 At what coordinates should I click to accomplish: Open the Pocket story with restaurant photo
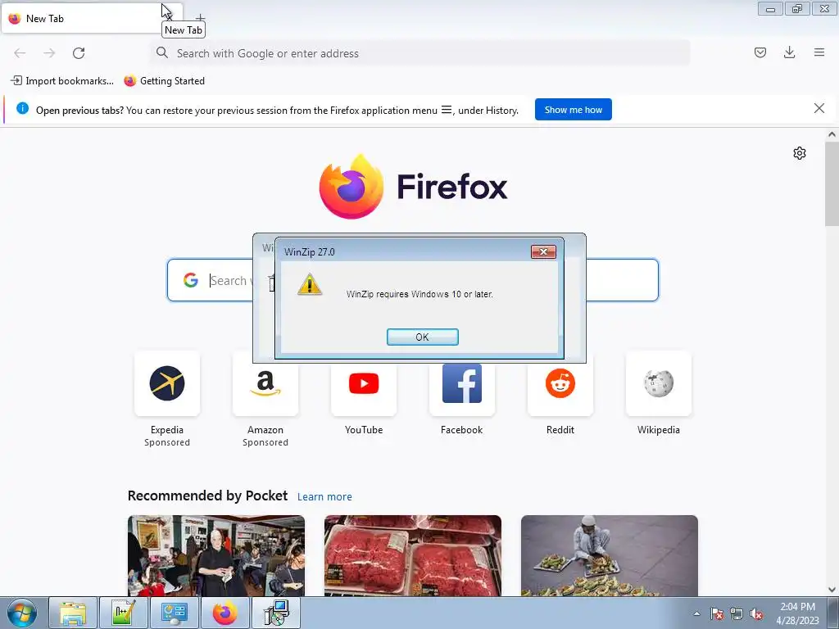click(216, 555)
